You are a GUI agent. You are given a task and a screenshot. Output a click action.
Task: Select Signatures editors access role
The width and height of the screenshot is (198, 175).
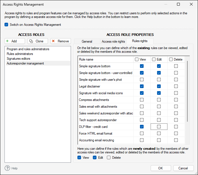(19, 59)
